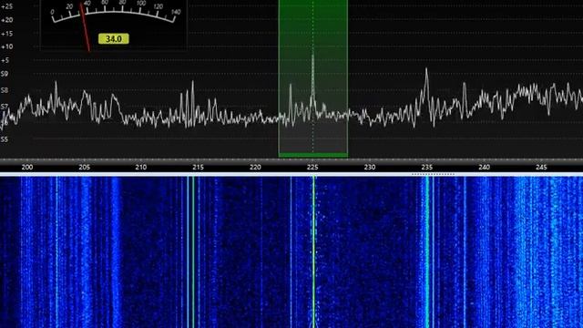583x328 pixels.
Task: Click the green waterfall line at 225
Action: click(x=313, y=252)
